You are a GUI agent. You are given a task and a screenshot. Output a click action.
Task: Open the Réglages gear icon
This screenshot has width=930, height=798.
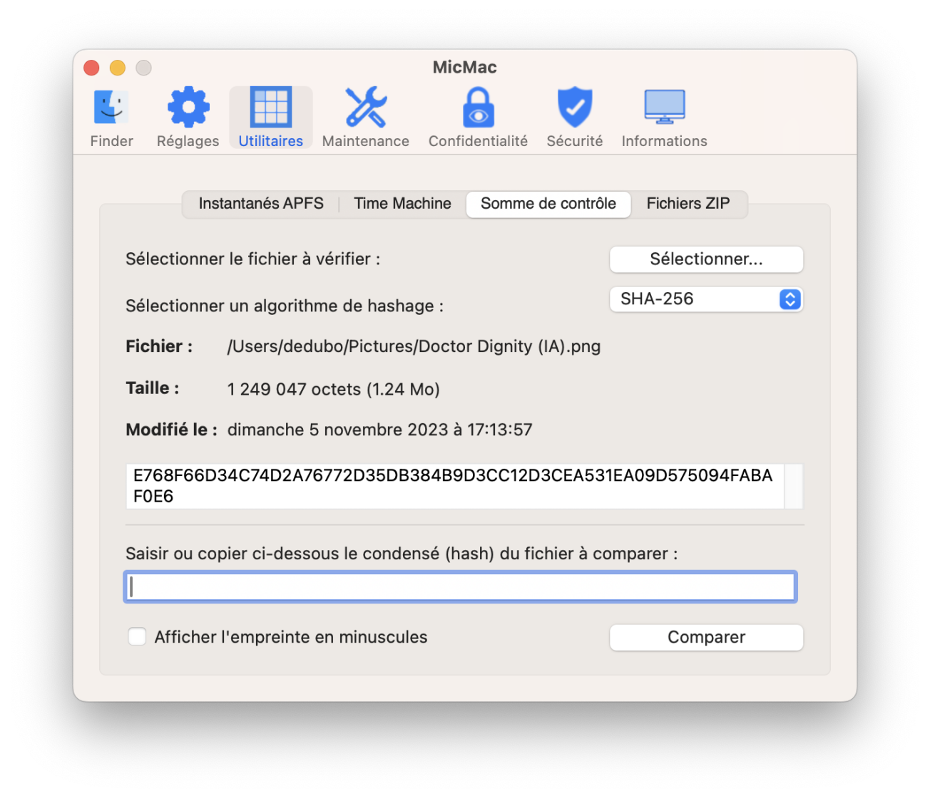coord(188,108)
